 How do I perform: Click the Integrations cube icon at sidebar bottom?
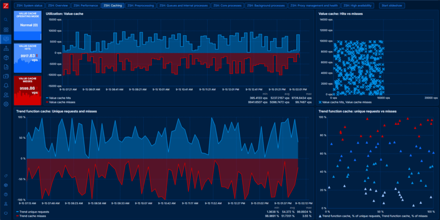tap(6, 185)
